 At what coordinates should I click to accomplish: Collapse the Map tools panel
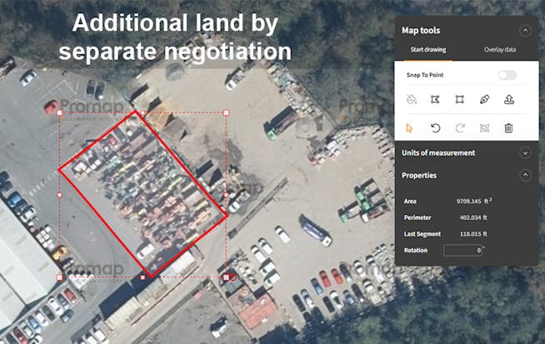click(525, 31)
